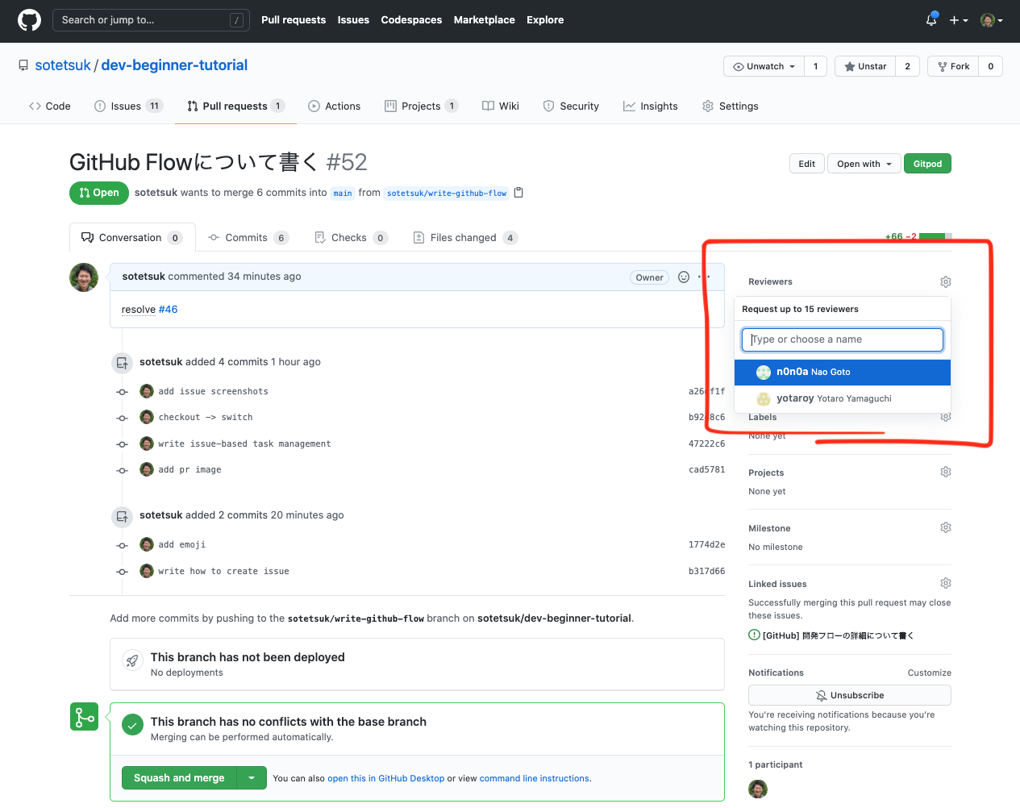Open the comment options kebab menu
The height and width of the screenshot is (808, 1020).
[x=705, y=277]
